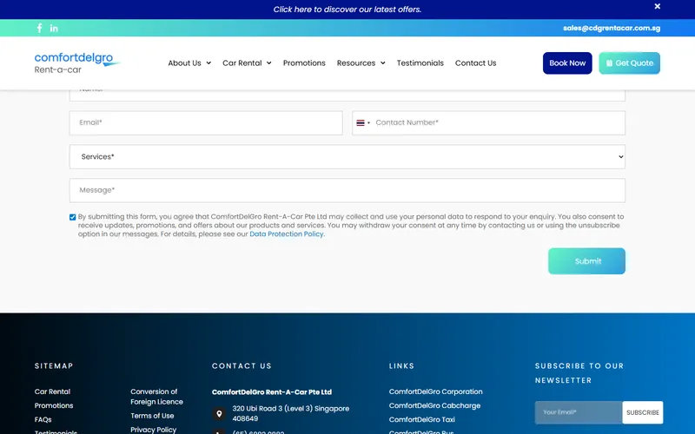Click the ComfortDelGro Rent-a-car logo
The width and height of the screenshot is (695, 434).
click(x=77, y=62)
